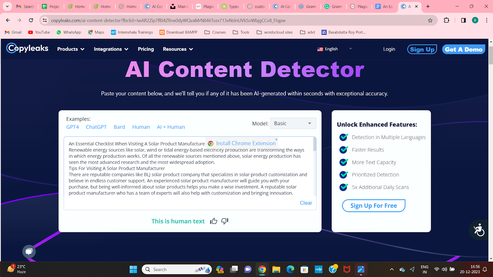The image size is (493, 277).
Task: Open the Chrome profile avatar B
Action: point(475,20)
